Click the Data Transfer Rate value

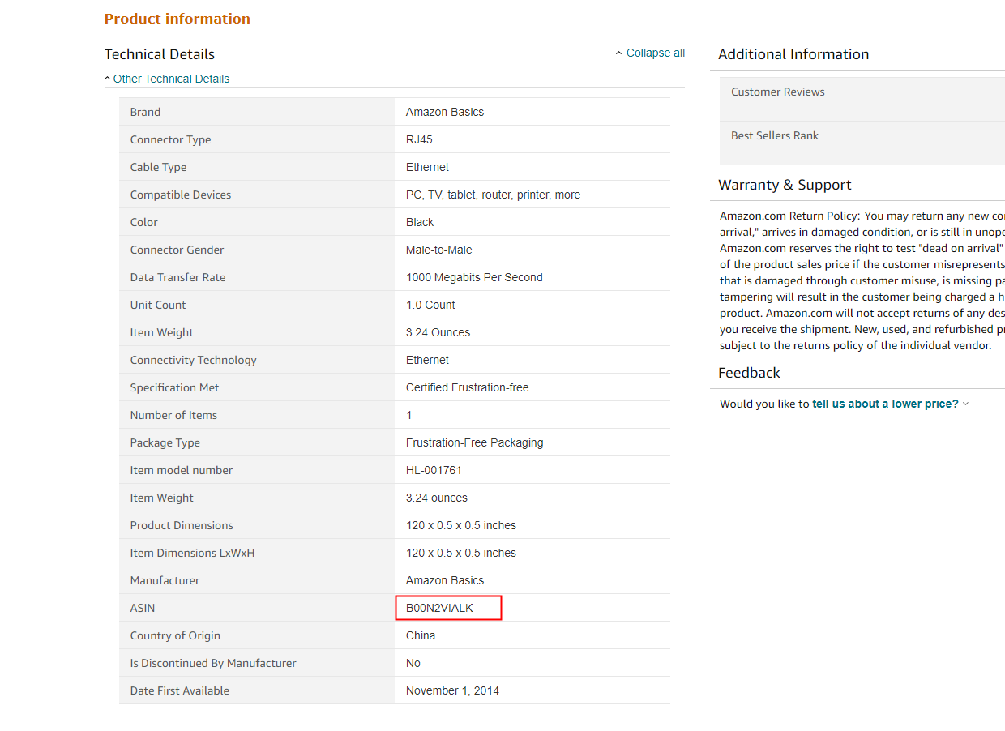pyautogui.click(x=474, y=277)
